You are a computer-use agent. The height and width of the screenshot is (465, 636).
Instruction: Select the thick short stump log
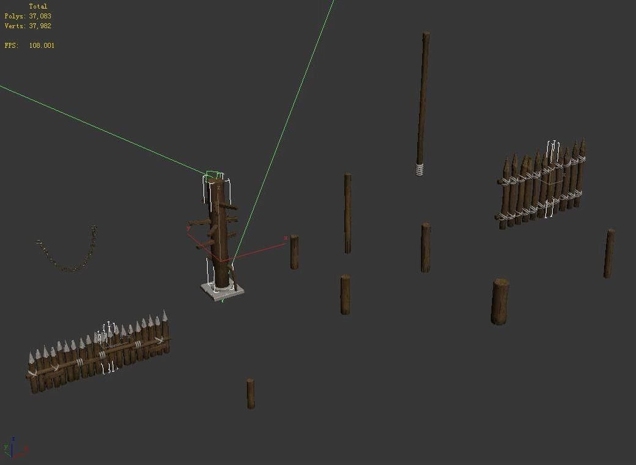click(500, 302)
